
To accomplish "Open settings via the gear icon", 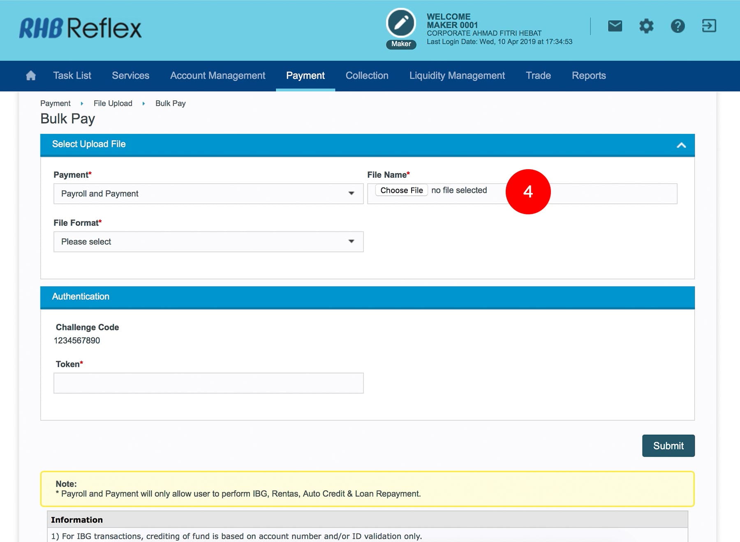I will click(646, 26).
